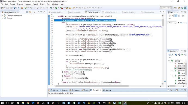Click the Windows Start button
The height and width of the screenshot is (105, 188).
point(2,103)
